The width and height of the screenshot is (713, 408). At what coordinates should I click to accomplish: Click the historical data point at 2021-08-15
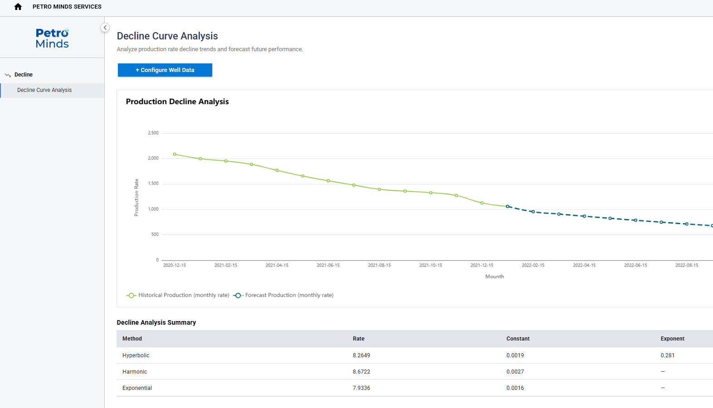380,189
